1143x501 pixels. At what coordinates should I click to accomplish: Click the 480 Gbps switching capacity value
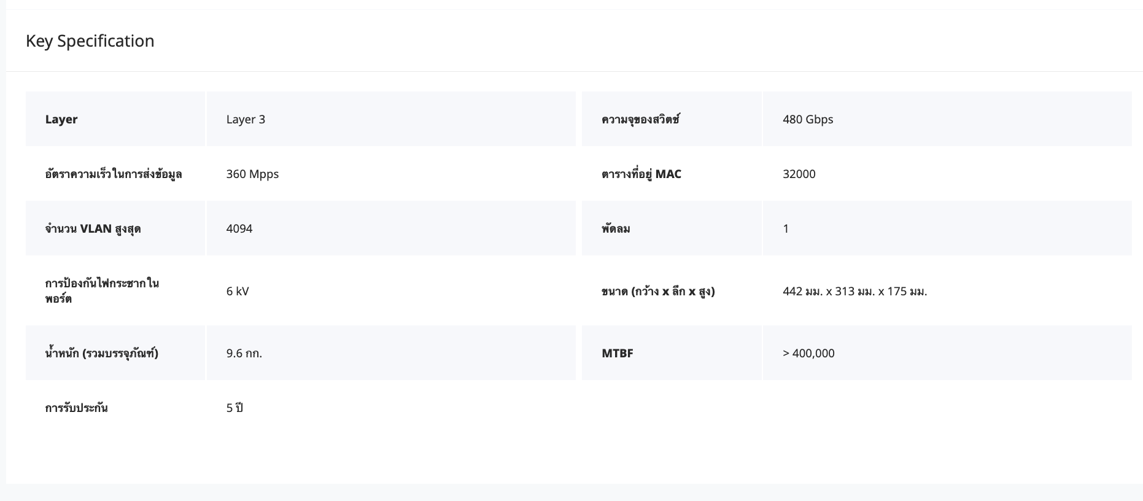tap(808, 119)
